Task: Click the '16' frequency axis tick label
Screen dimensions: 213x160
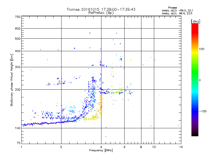Action: pyautogui.click(x=181, y=147)
